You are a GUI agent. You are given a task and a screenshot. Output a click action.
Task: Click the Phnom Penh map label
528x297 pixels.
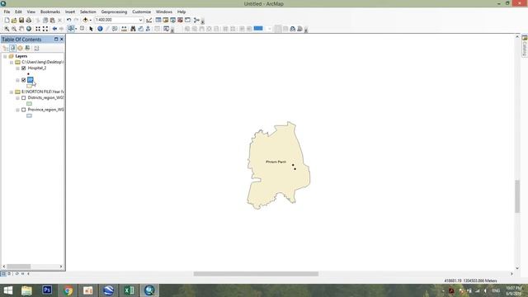(276, 162)
